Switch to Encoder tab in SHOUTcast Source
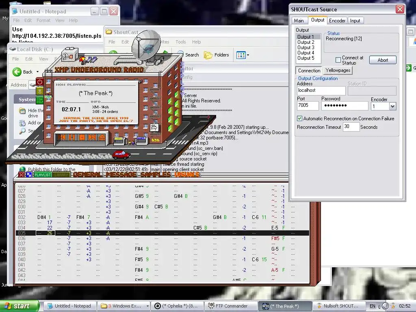 [x=337, y=20]
